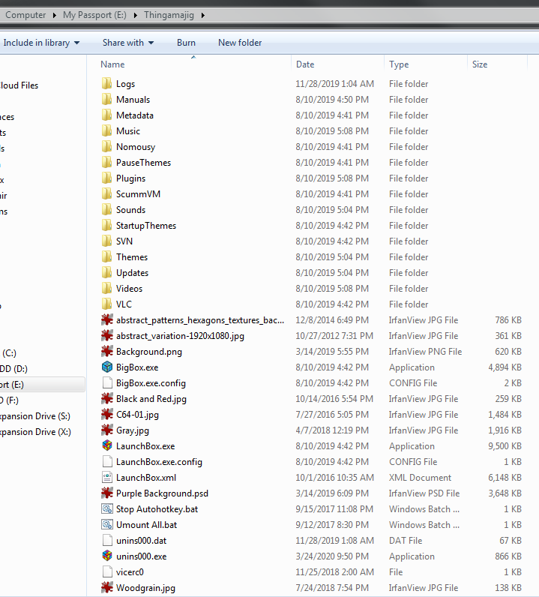Click the Burn toolbar button
The image size is (539, 597).
coord(186,43)
